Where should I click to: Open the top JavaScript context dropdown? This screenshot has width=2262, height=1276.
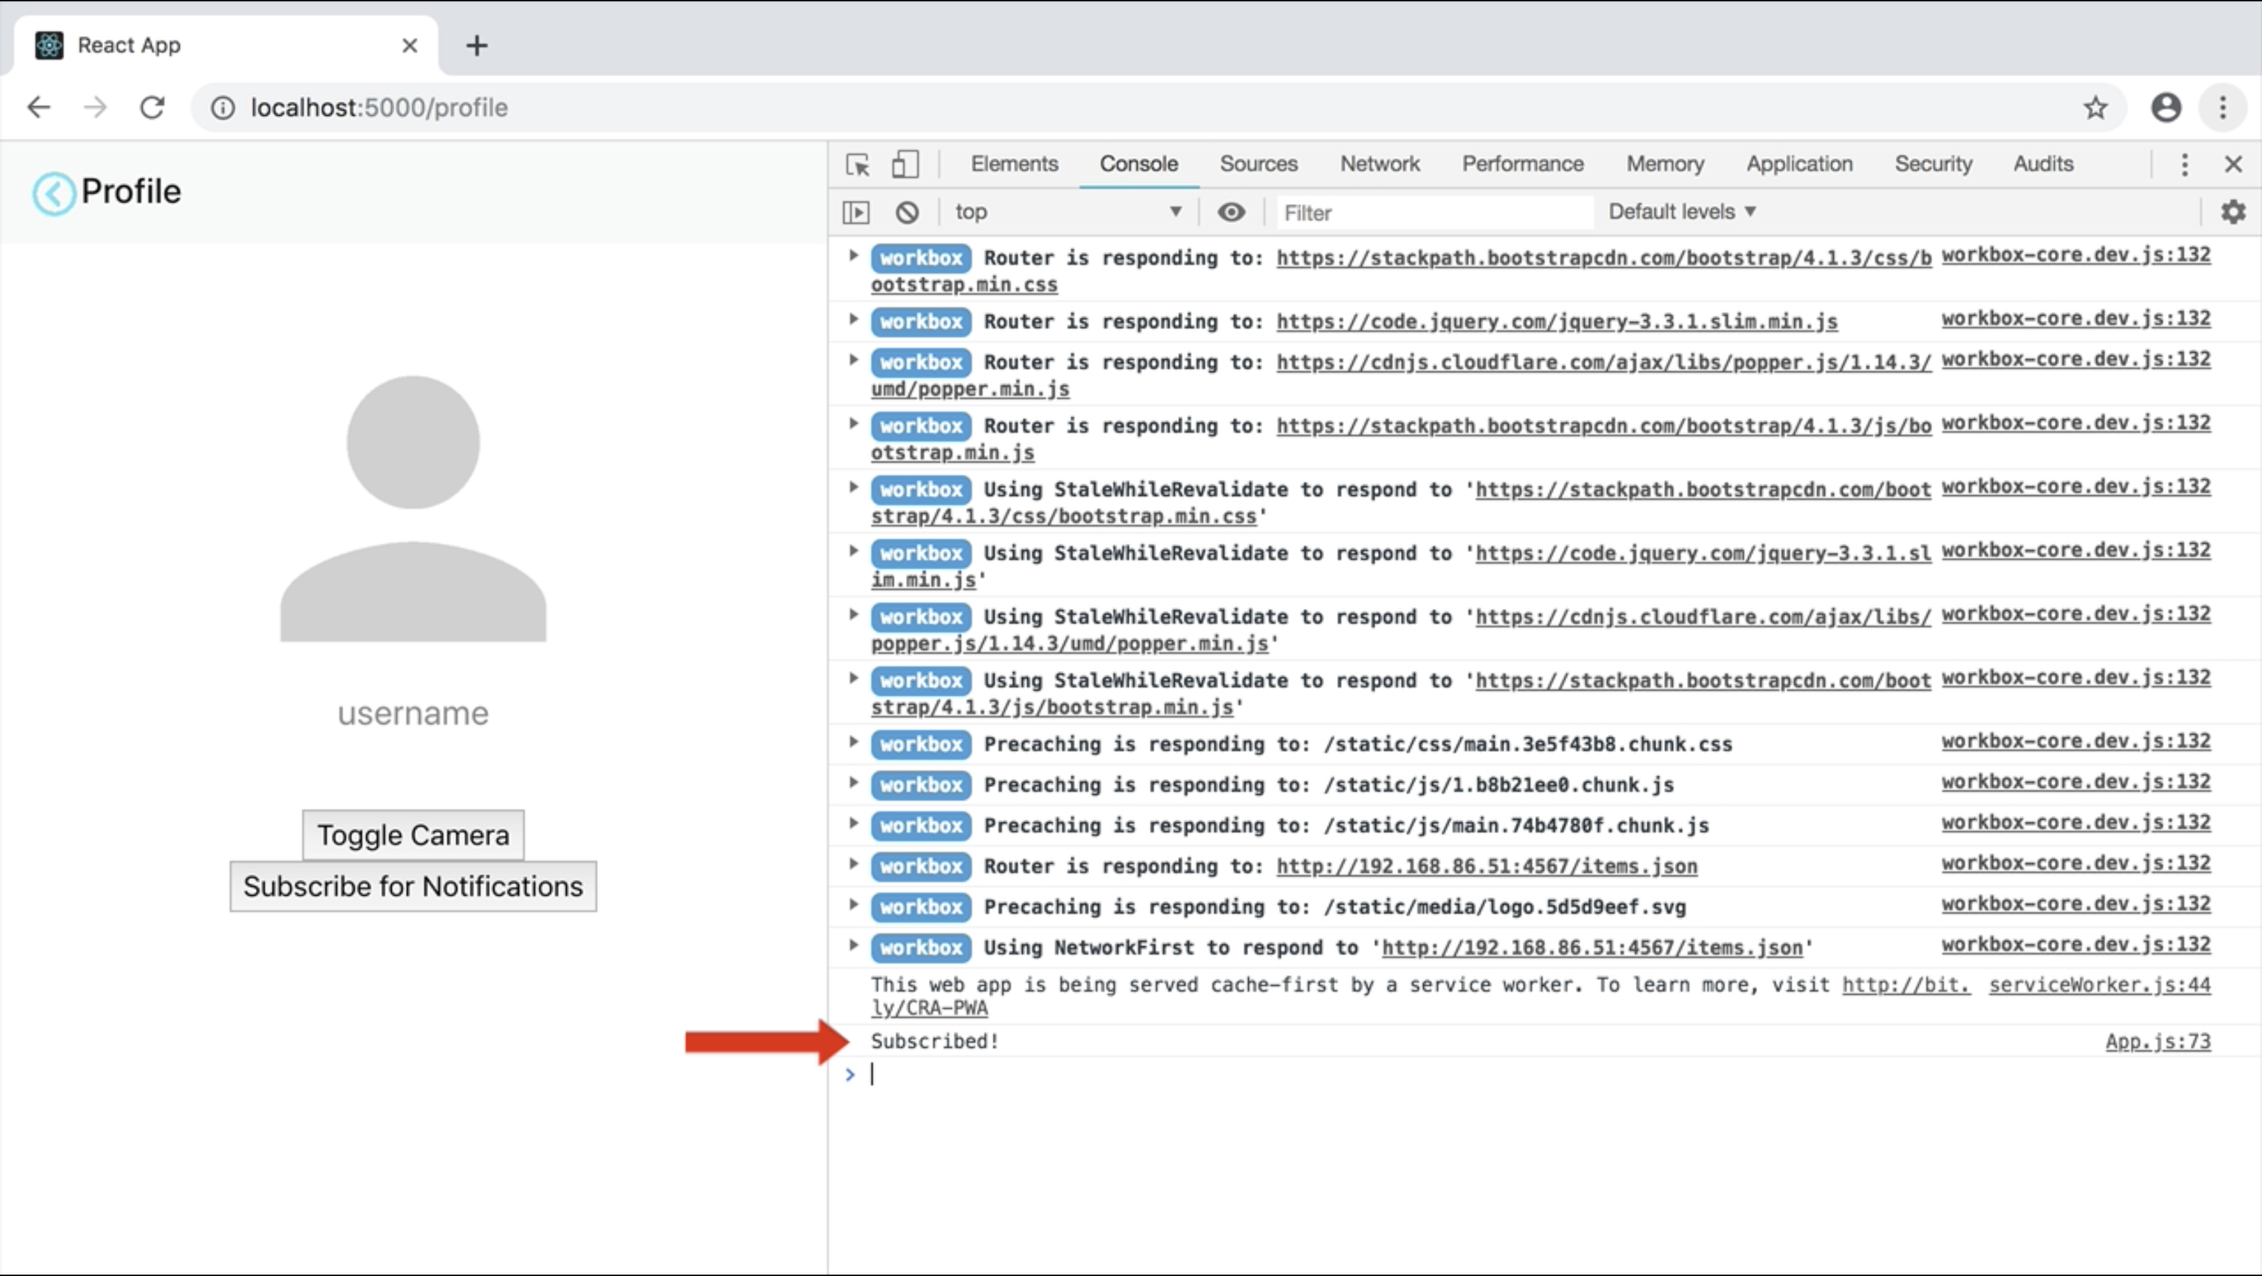point(1067,213)
